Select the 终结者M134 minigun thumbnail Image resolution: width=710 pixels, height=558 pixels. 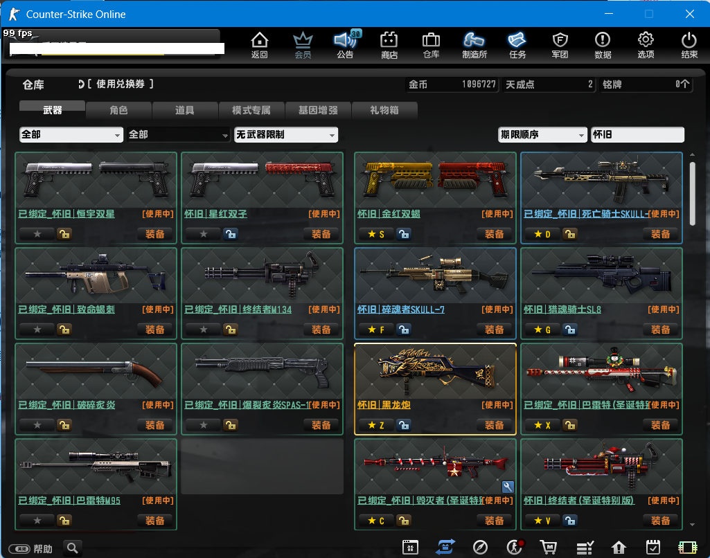tap(262, 276)
